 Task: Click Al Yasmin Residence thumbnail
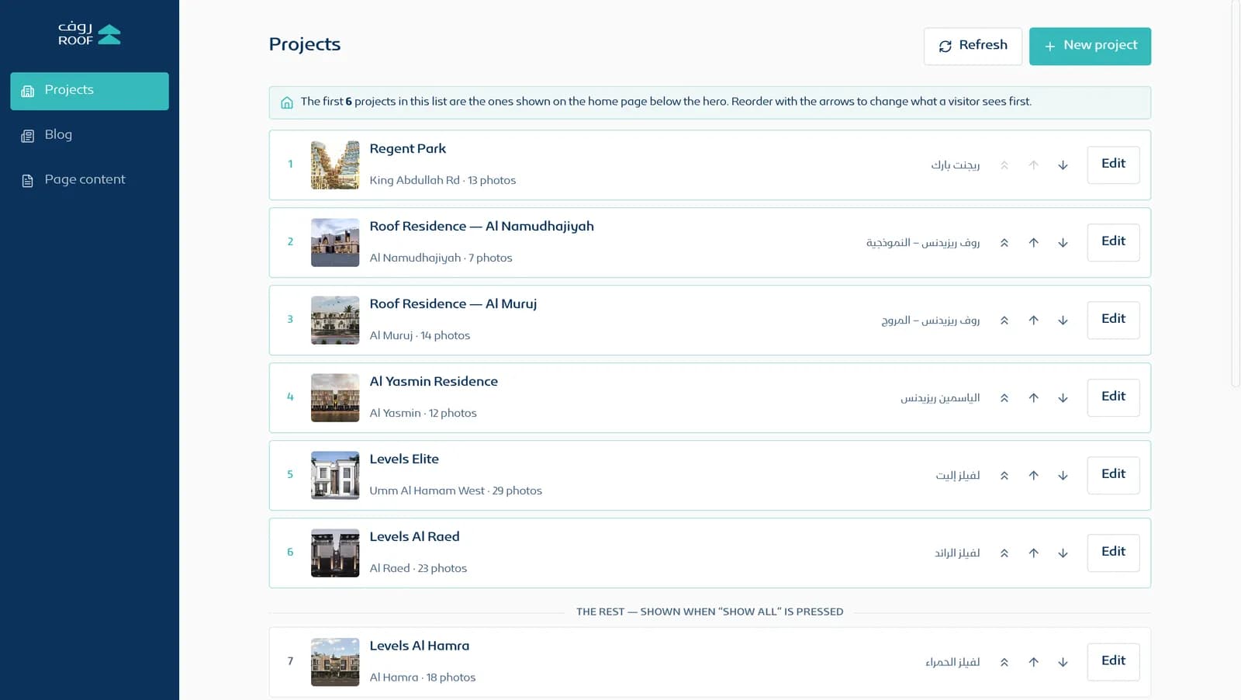click(335, 398)
